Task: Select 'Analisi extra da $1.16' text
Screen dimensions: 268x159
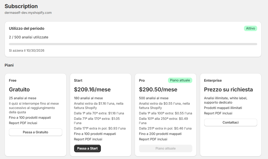Action: [x=99, y=106]
